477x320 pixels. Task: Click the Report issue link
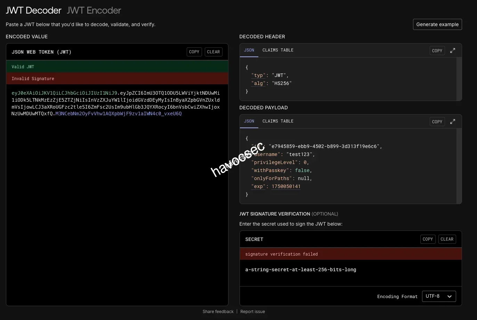tap(252, 311)
